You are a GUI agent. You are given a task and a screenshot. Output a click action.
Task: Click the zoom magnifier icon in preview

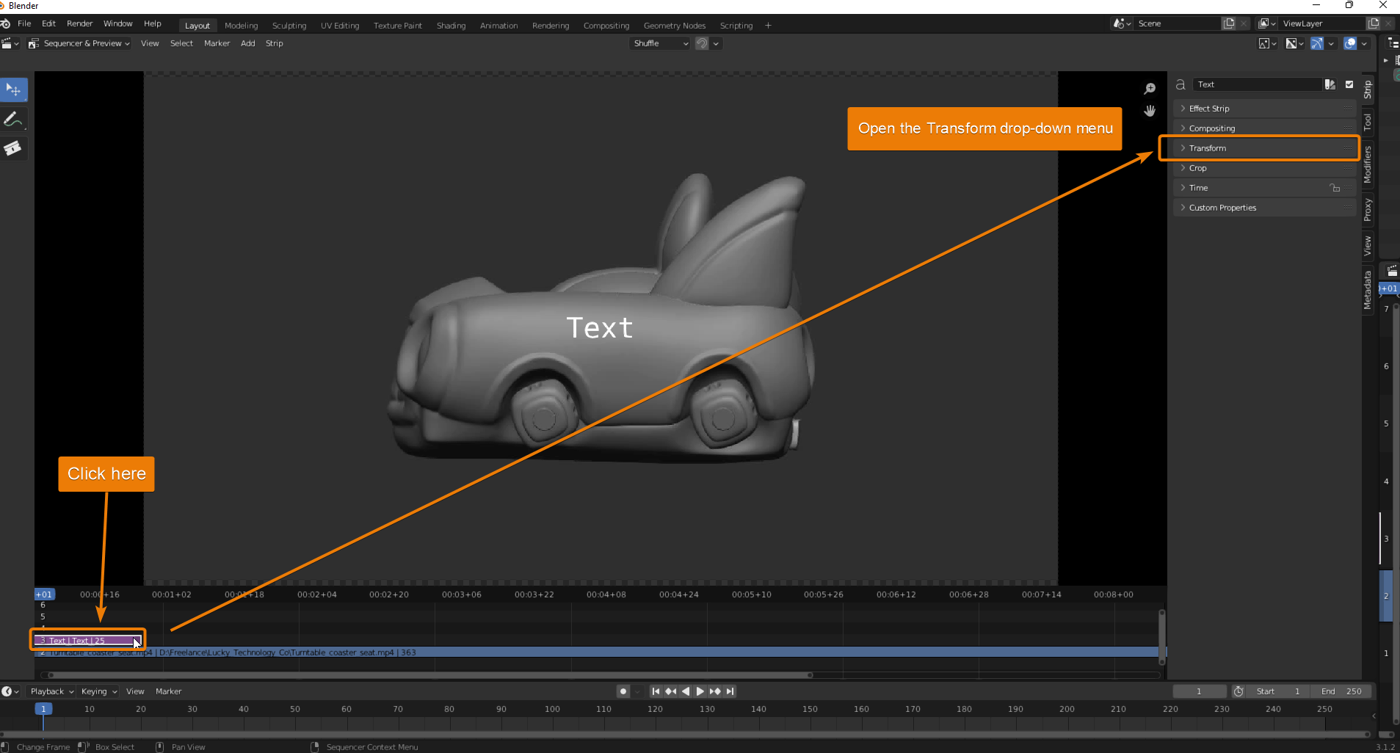(1150, 89)
